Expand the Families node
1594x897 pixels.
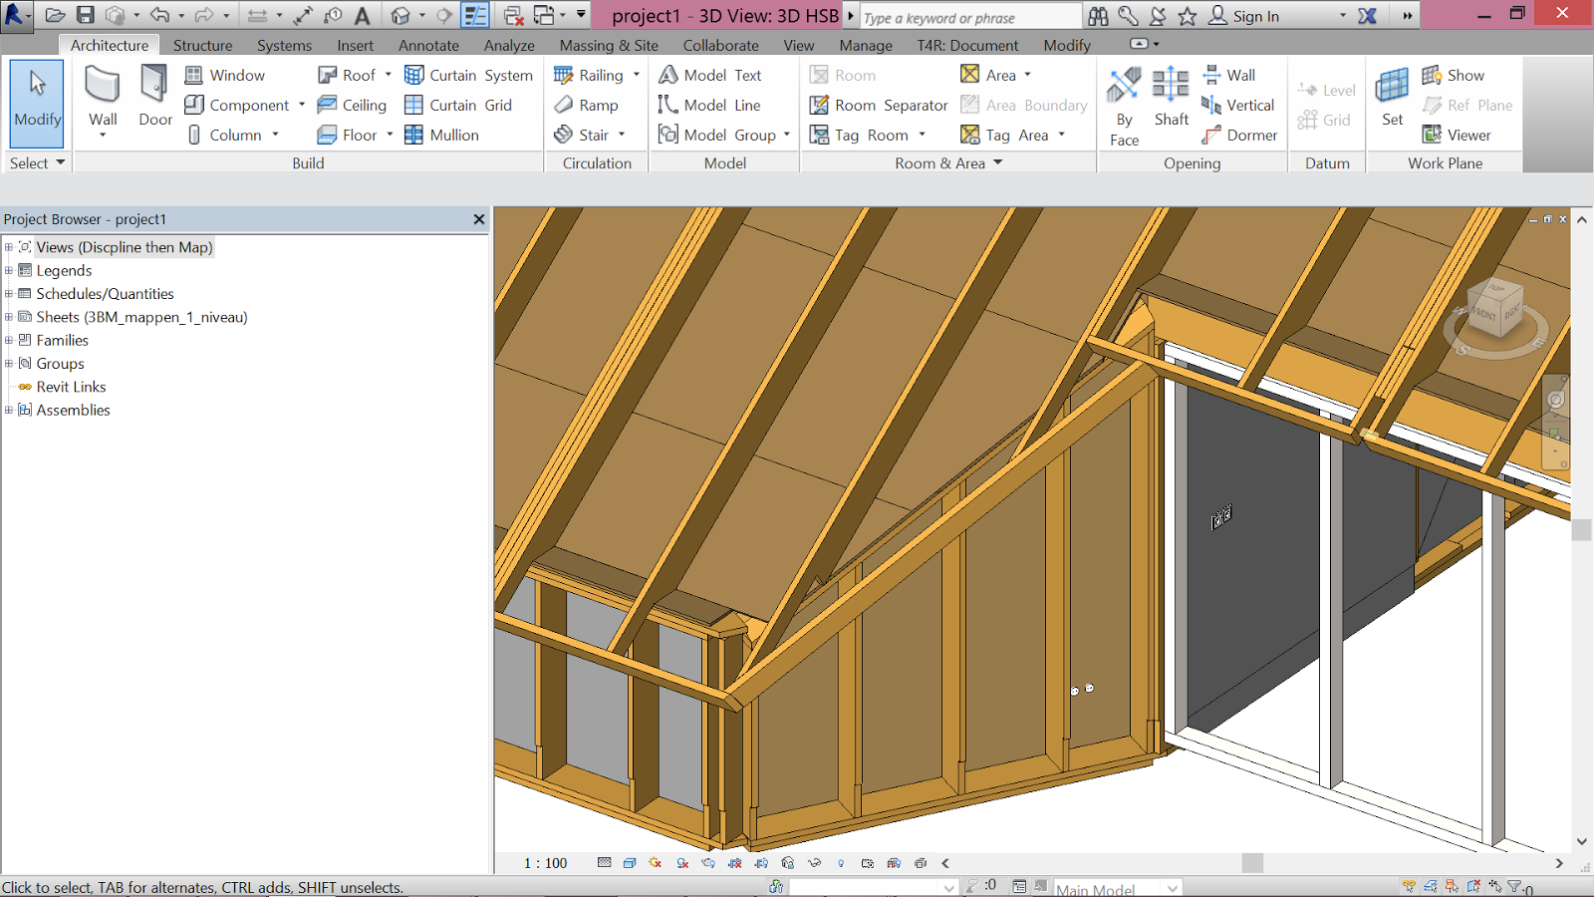click(x=9, y=340)
